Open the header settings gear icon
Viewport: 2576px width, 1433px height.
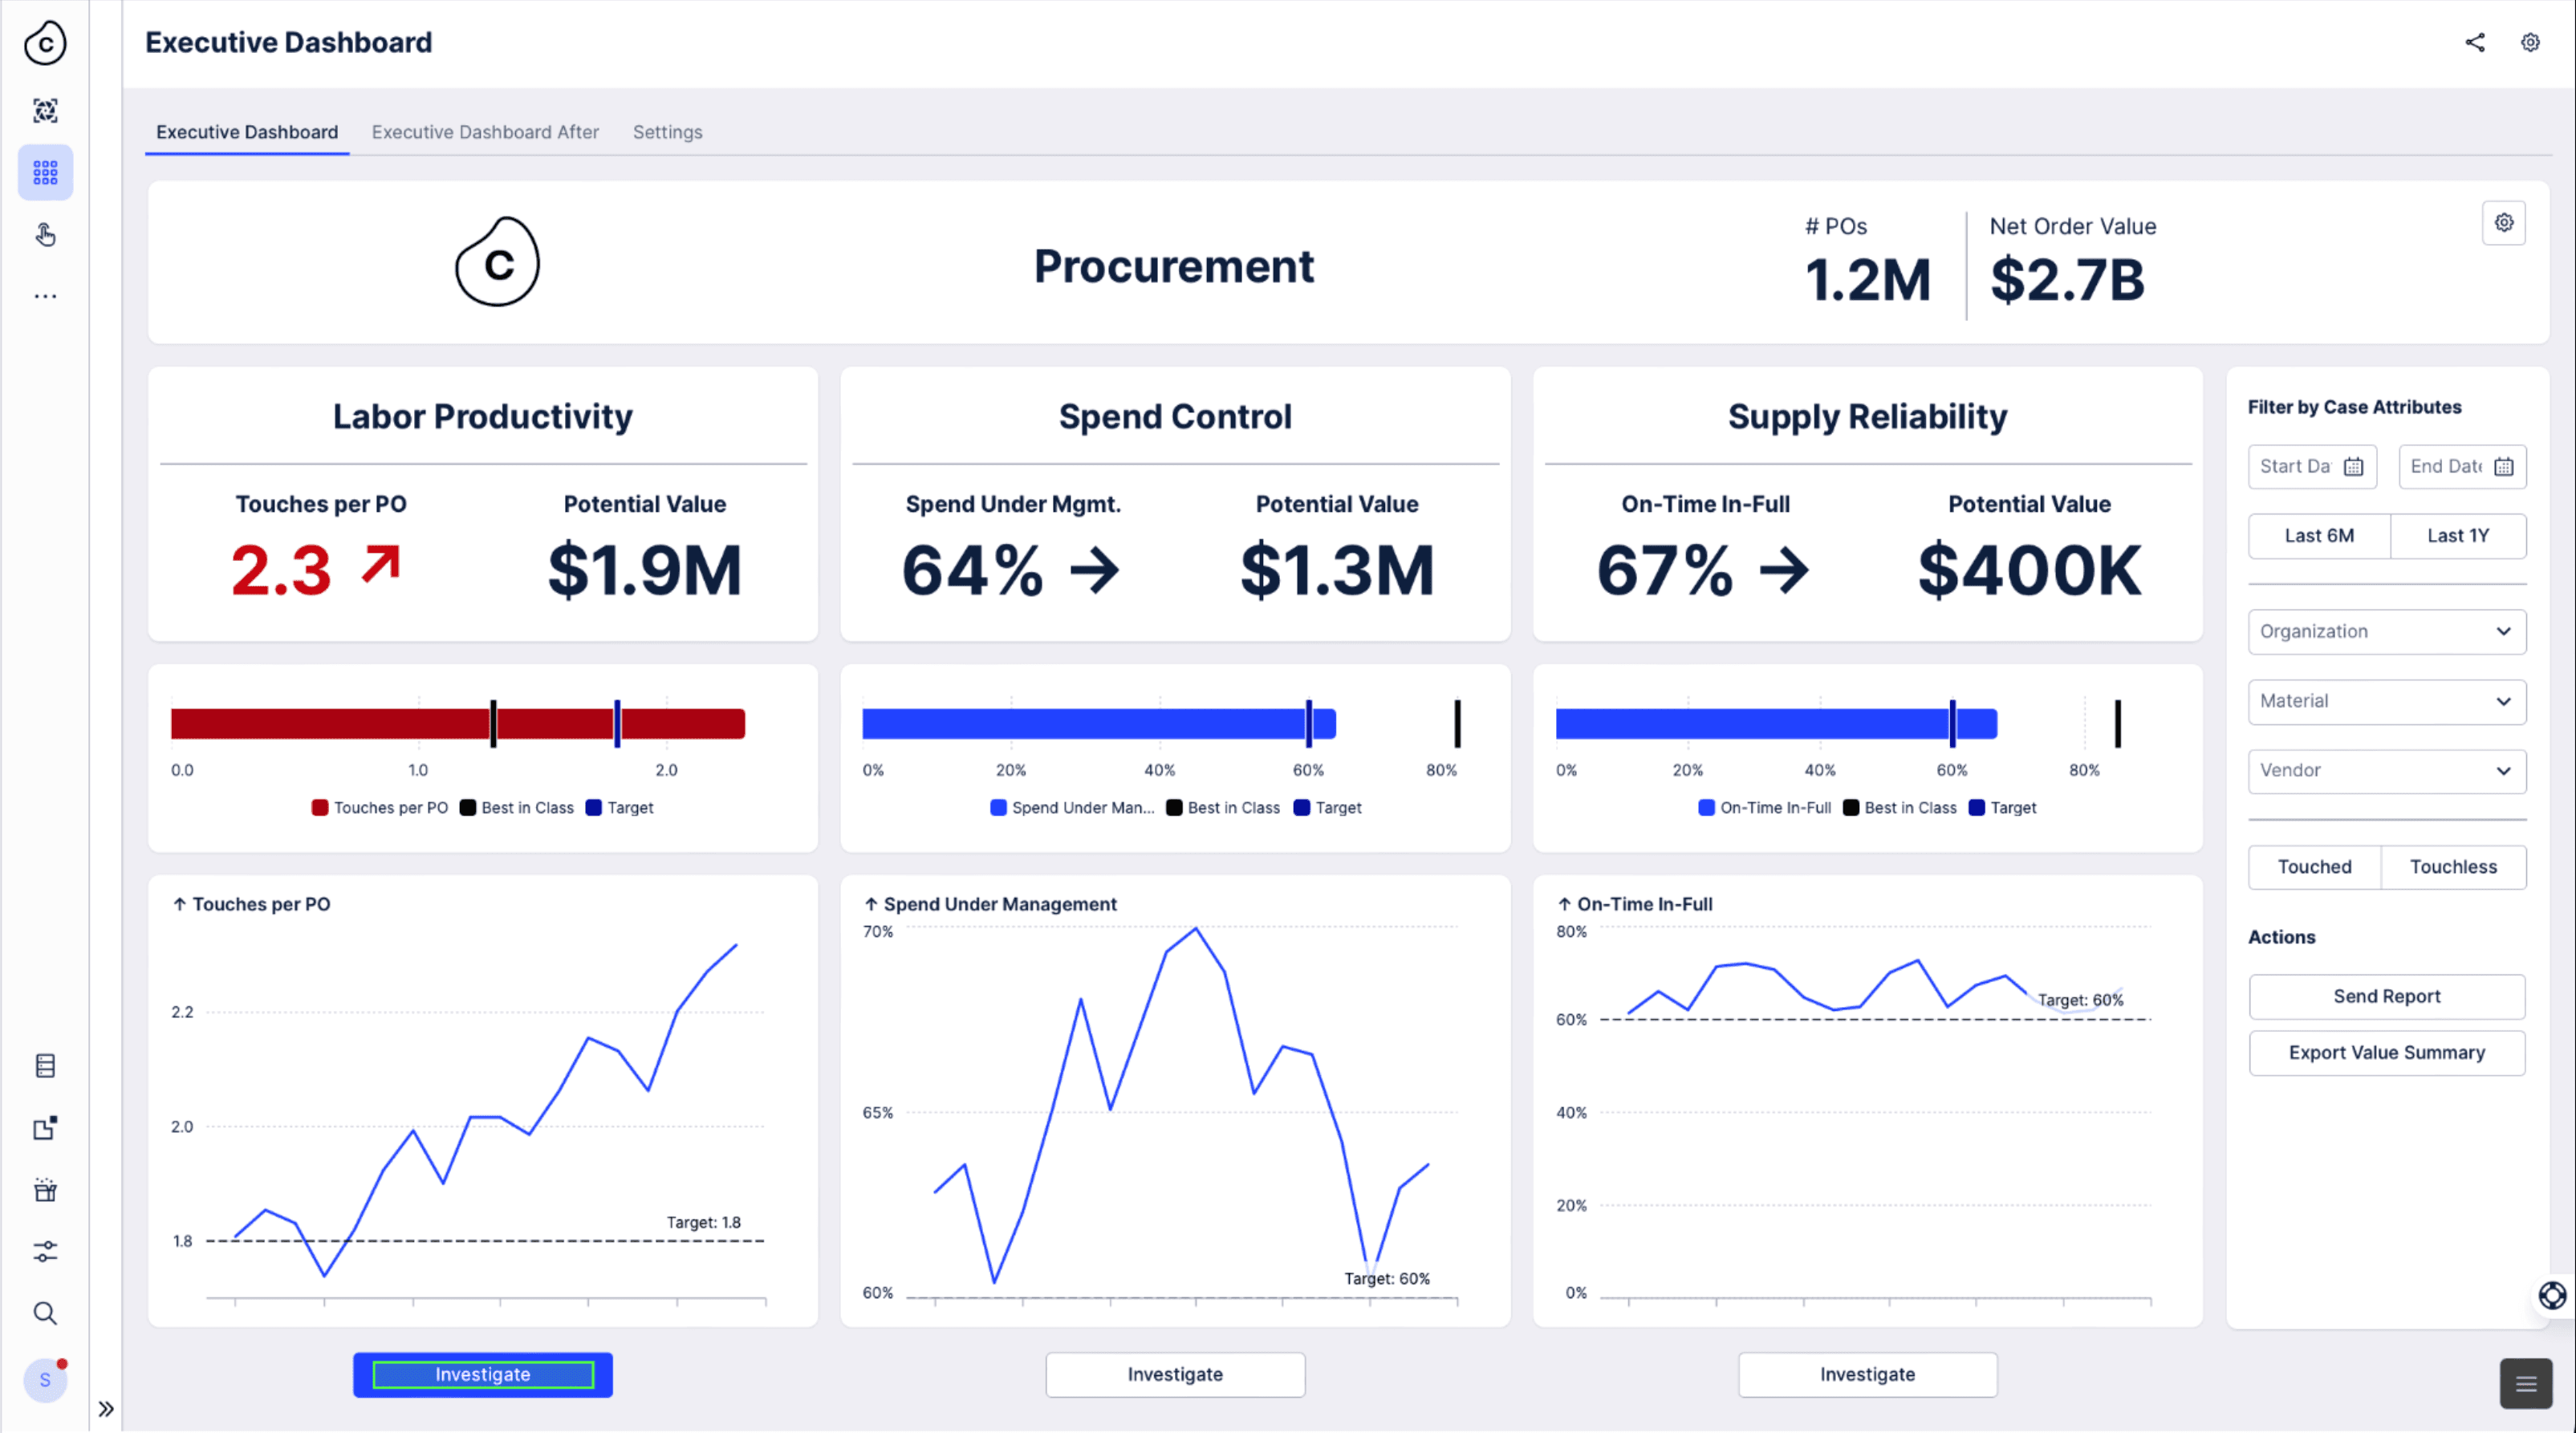[x=2530, y=42]
